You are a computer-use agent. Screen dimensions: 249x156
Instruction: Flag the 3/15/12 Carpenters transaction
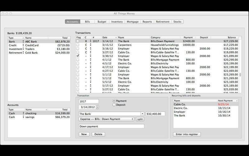(78, 45)
